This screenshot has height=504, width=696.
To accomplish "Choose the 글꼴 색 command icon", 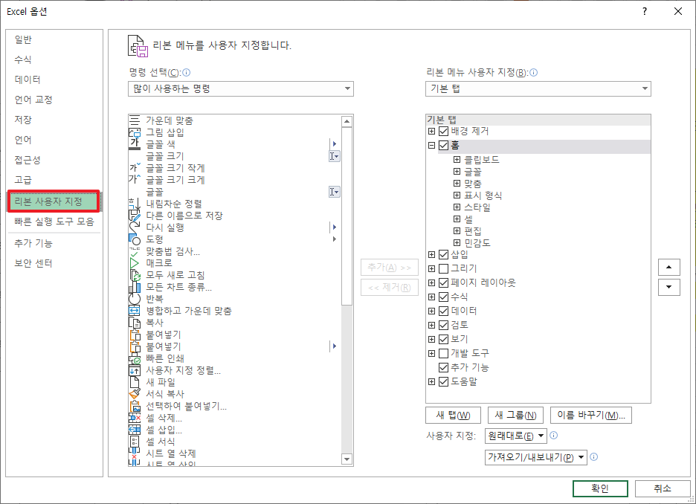I will (x=135, y=143).
